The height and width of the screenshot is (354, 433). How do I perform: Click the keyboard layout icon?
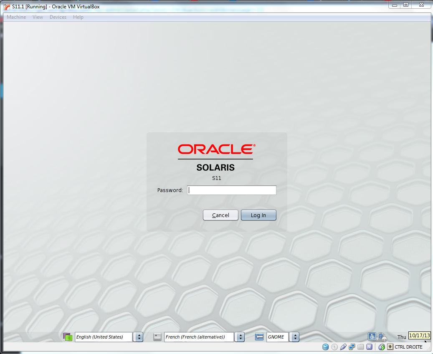pyautogui.click(x=157, y=337)
